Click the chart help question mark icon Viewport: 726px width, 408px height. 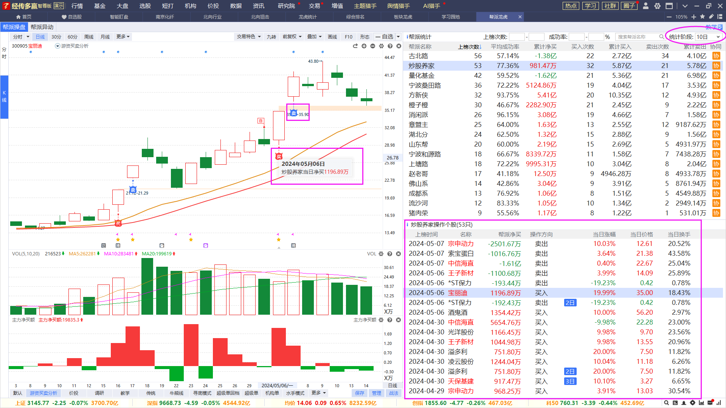point(390,46)
